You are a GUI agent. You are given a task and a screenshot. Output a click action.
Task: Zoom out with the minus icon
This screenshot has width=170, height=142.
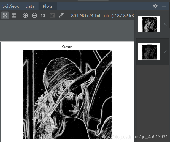(34, 15)
